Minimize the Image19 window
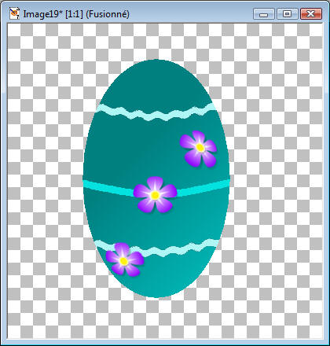Image resolution: width=330 pixels, height=346 pixels. tap(264, 14)
